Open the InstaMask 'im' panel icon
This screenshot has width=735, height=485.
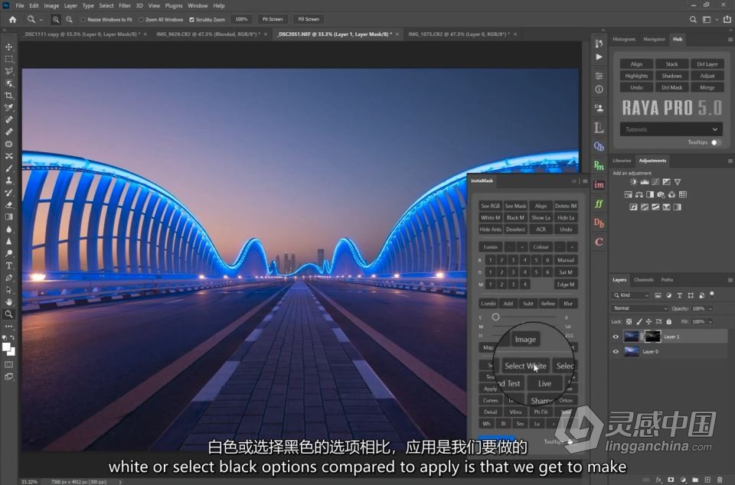point(599,184)
